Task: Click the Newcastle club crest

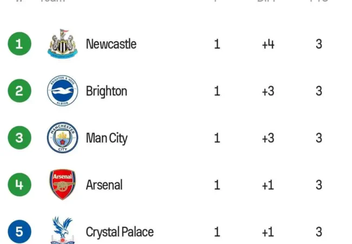Action: [62, 44]
